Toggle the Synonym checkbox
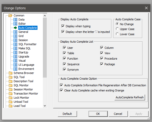The width and height of the screenshot is (152, 122). tap(64, 69)
